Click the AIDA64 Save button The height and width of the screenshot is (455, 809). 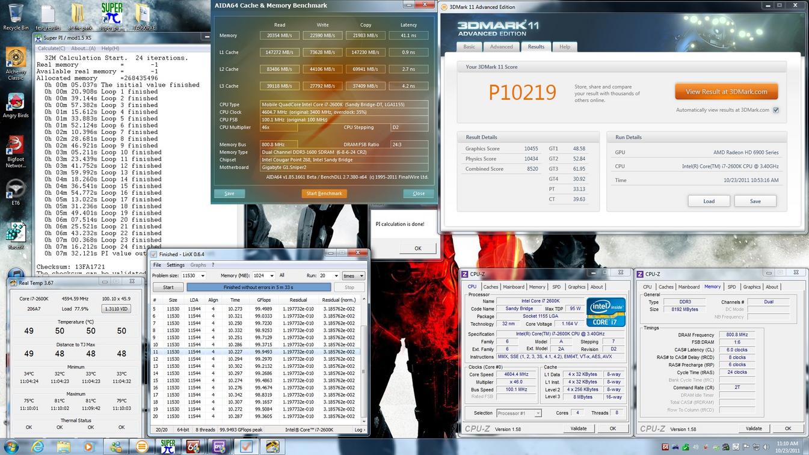229,194
